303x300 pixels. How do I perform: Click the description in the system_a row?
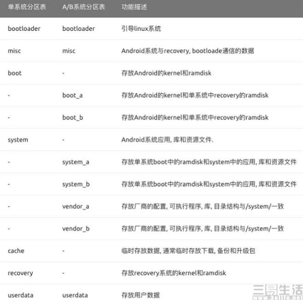209,162
